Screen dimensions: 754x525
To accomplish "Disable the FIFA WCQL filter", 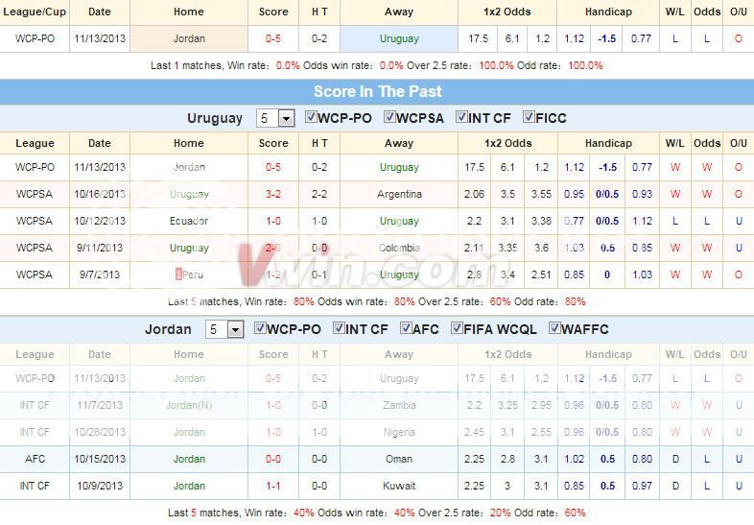I will tap(458, 328).
